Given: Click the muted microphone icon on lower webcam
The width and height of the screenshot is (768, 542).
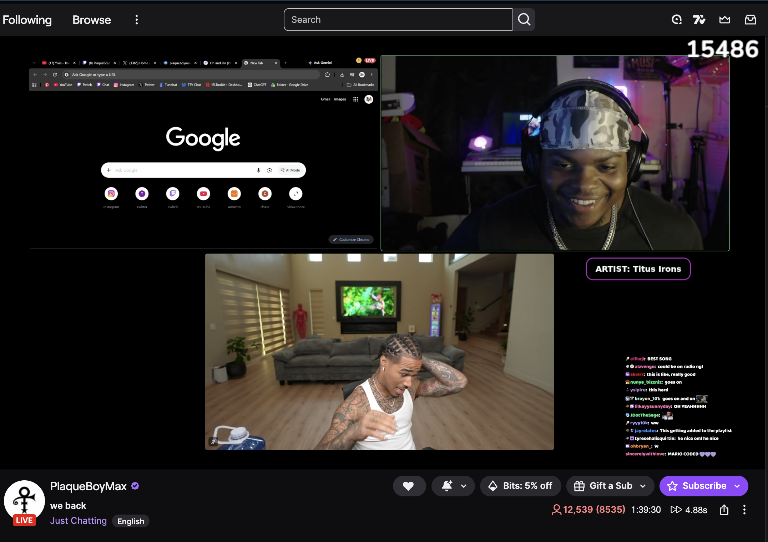Looking at the screenshot, I should (x=213, y=441).
